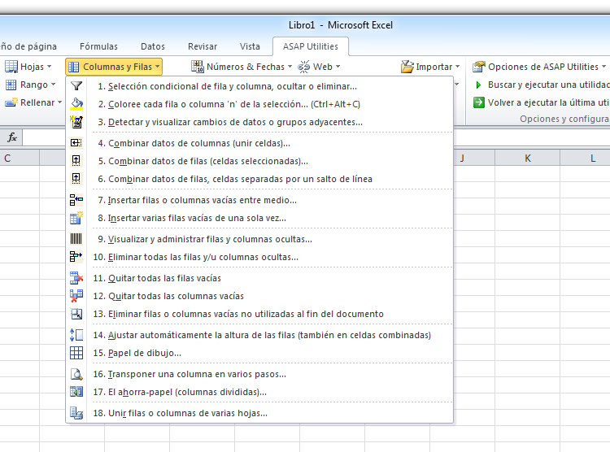The image size is (610, 452).
Task: Click the merge row data selected cells icon
Action: pos(76,161)
